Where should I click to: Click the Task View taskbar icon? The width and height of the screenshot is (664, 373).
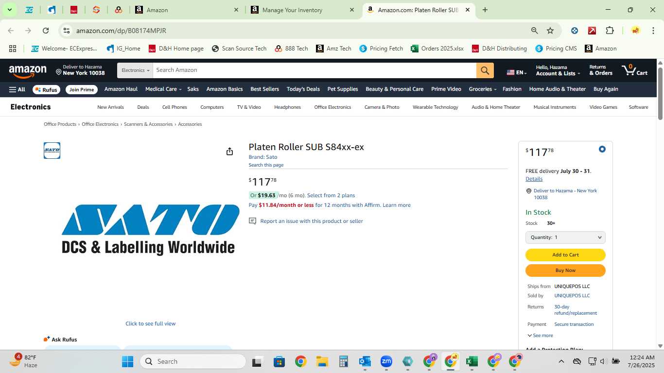(258, 361)
